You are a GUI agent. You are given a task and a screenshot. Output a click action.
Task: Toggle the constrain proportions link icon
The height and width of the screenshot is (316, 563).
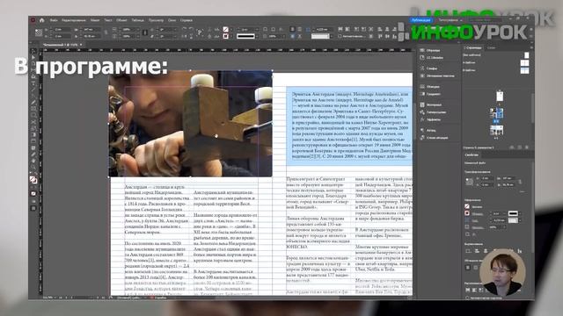click(x=106, y=32)
